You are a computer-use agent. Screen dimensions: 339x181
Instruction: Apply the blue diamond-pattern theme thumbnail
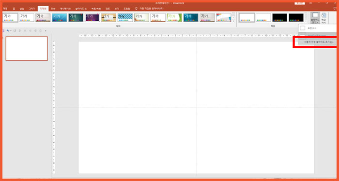(125, 17)
